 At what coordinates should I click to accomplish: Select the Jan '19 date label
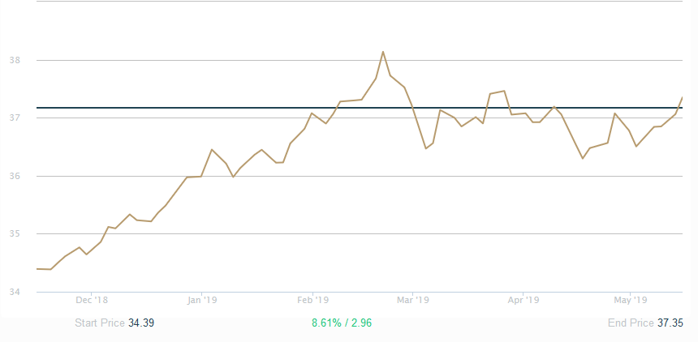pyautogui.click(x=201, y=300)
